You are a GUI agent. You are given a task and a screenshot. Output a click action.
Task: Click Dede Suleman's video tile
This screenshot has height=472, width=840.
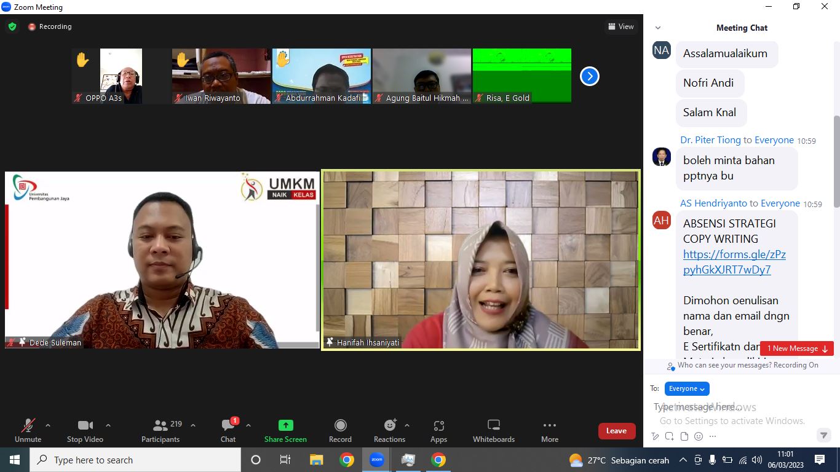click(162, 260)
